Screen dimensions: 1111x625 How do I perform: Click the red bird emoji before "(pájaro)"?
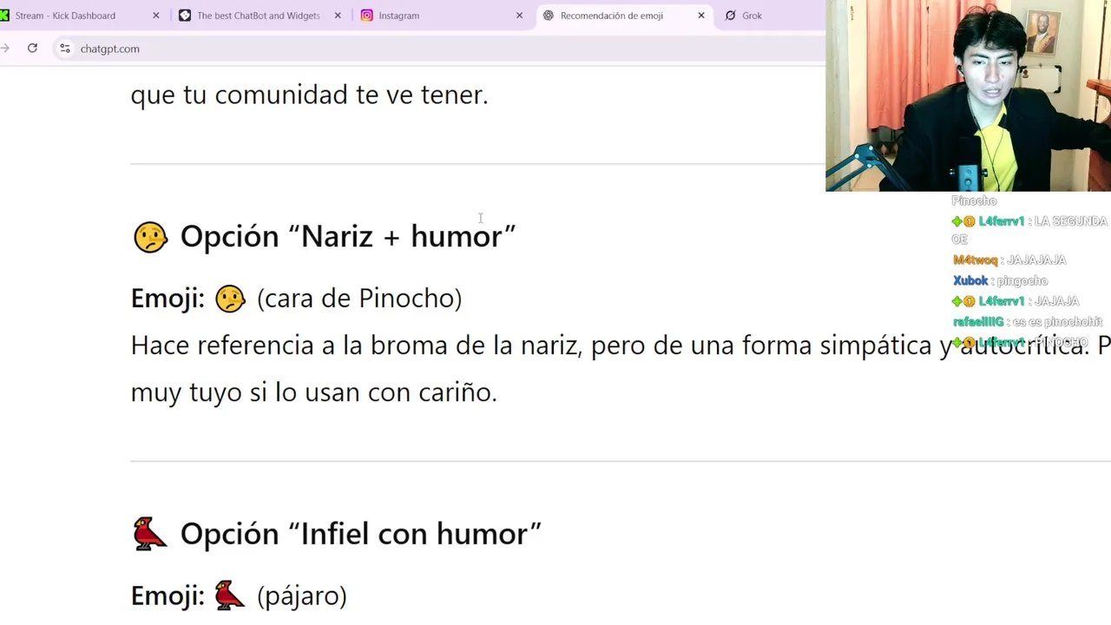(x=230, y=595)
